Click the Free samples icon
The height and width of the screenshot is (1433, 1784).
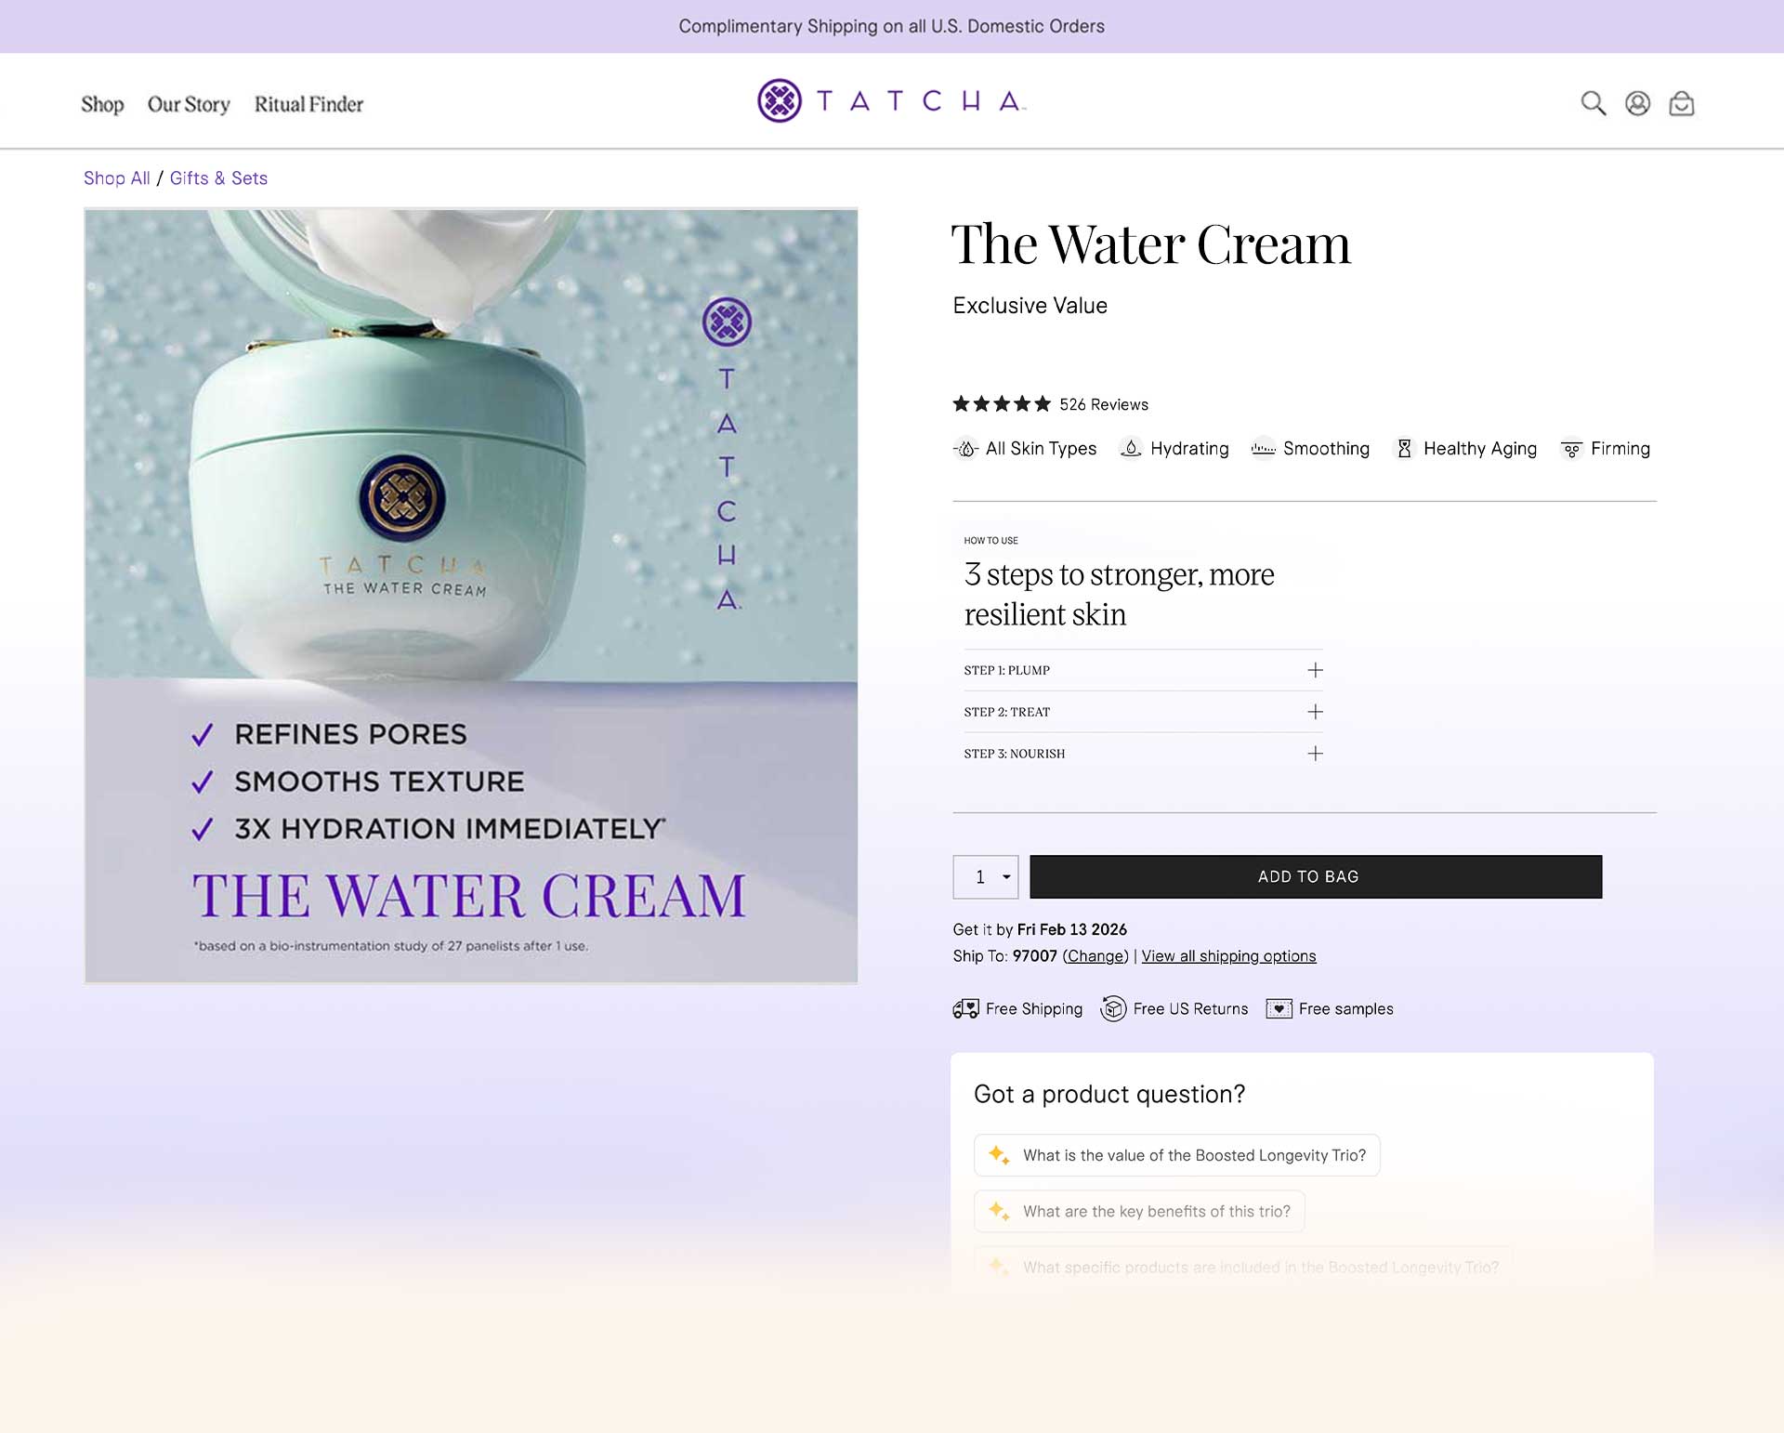[x=1279, y=1008]
